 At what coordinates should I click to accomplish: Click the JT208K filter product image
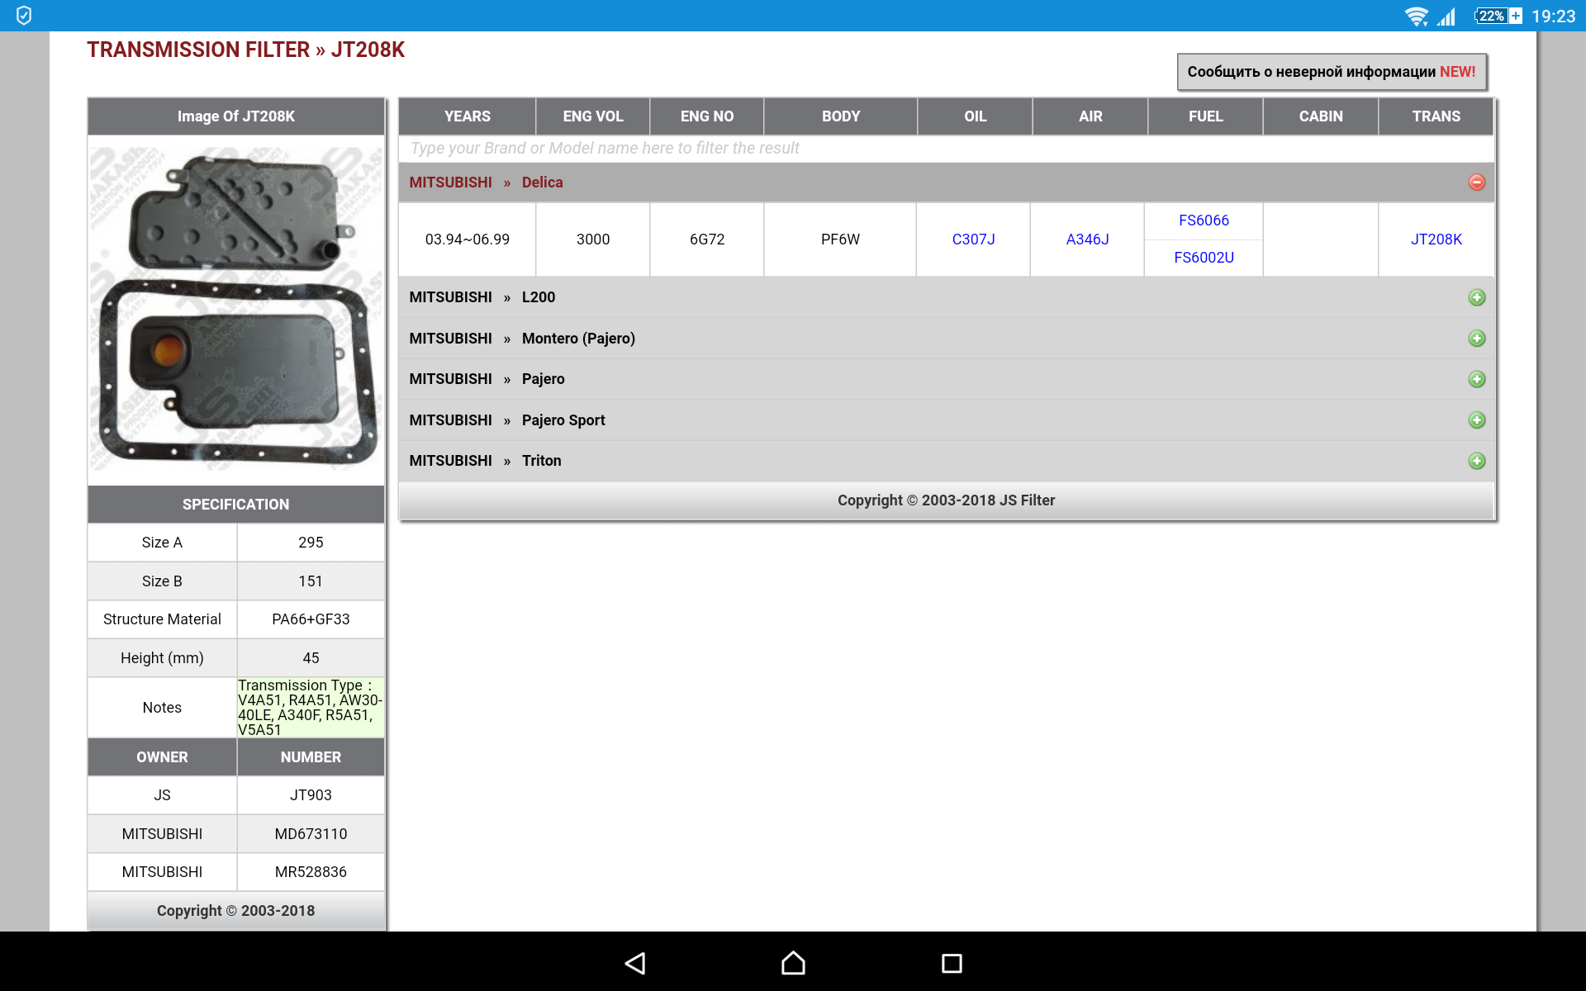click(236, 309)
